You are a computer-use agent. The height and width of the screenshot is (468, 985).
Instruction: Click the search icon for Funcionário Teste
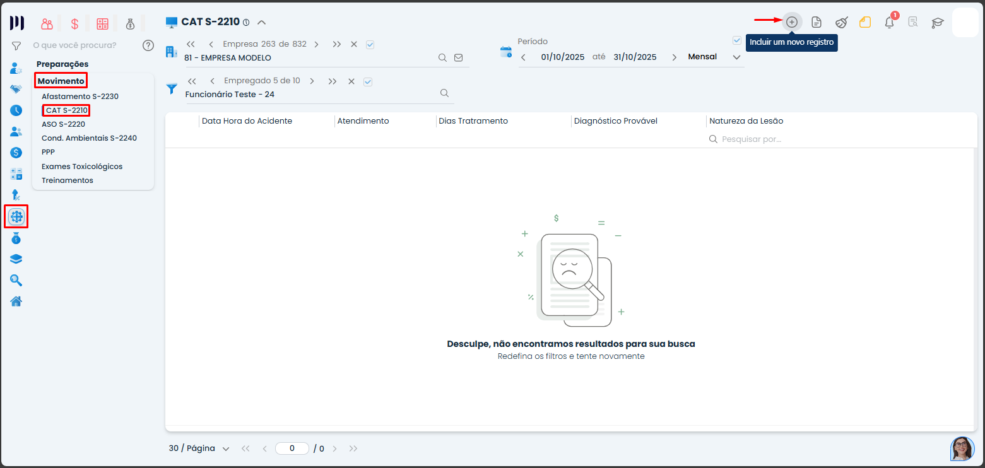pos(444,93)
